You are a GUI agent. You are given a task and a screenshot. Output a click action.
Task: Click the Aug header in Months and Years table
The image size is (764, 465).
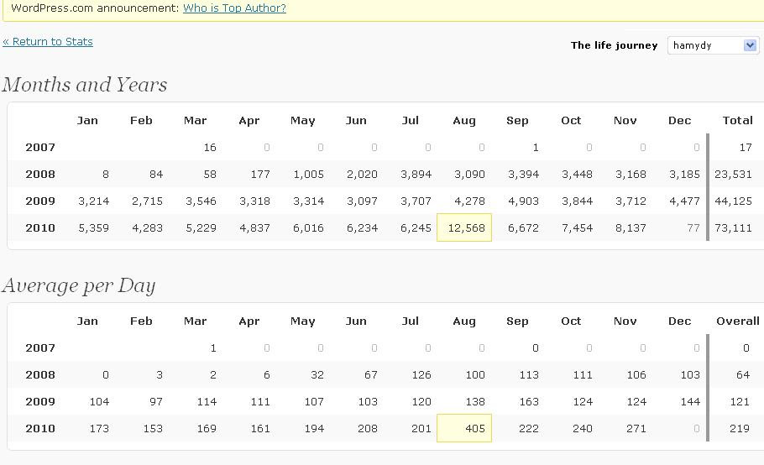[x=463, y=120]
